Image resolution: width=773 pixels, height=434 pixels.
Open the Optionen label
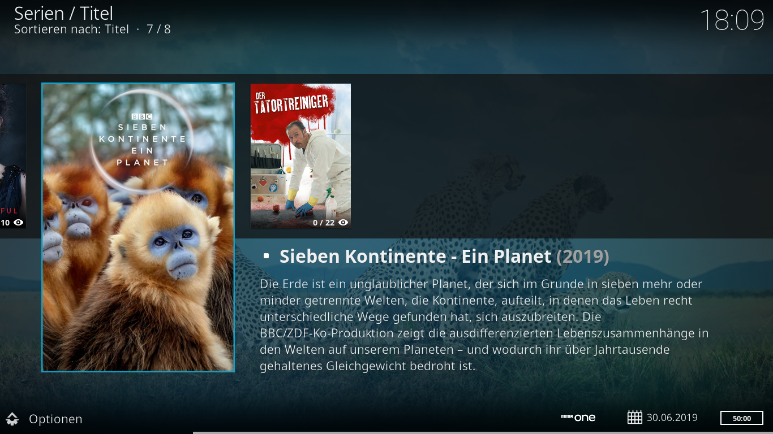click(55, 419)
